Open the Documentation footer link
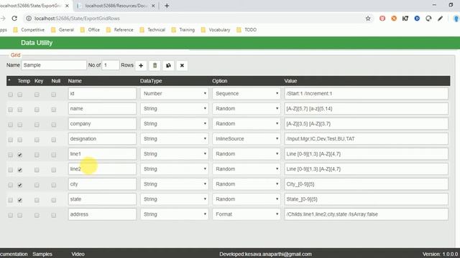Screen dimensions: 460x258 (x=14, y=254)
